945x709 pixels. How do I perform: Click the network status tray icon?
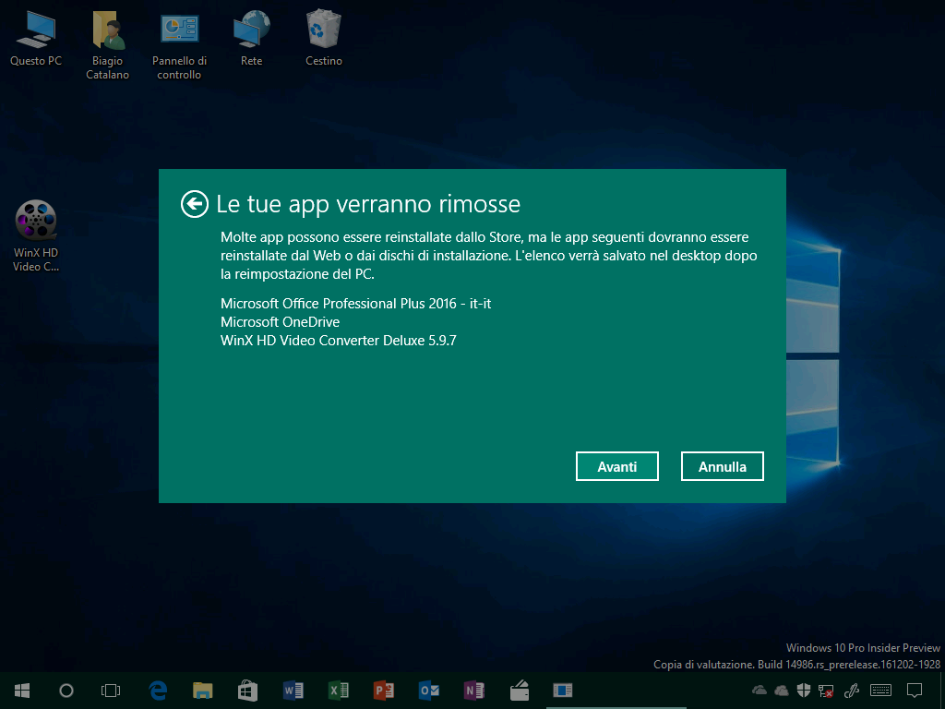826,691
